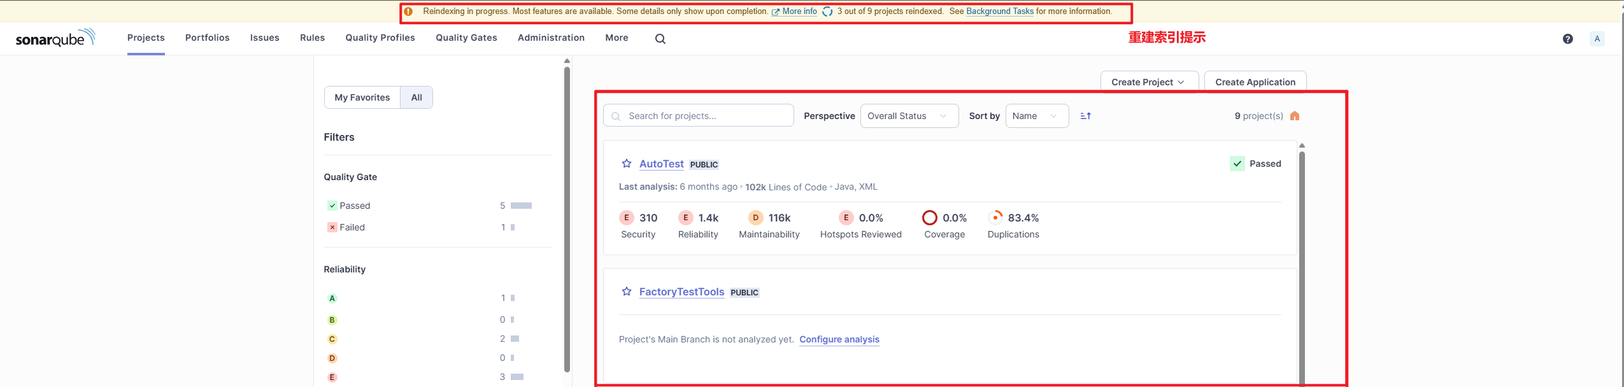Image resolution: width=1624 pixels, height=387 pixels.
Task: Click the Security E rating badge on AutoTest
Action: [x=627, y=218]
